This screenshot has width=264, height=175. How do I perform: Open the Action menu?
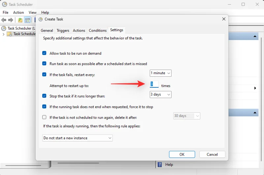coord(18,13)
